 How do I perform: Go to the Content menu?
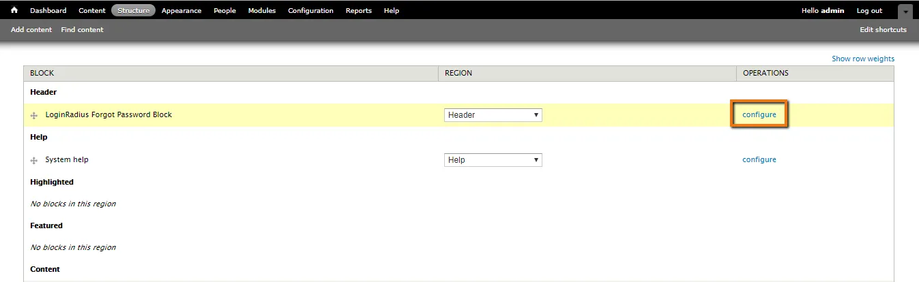point(92,11)
